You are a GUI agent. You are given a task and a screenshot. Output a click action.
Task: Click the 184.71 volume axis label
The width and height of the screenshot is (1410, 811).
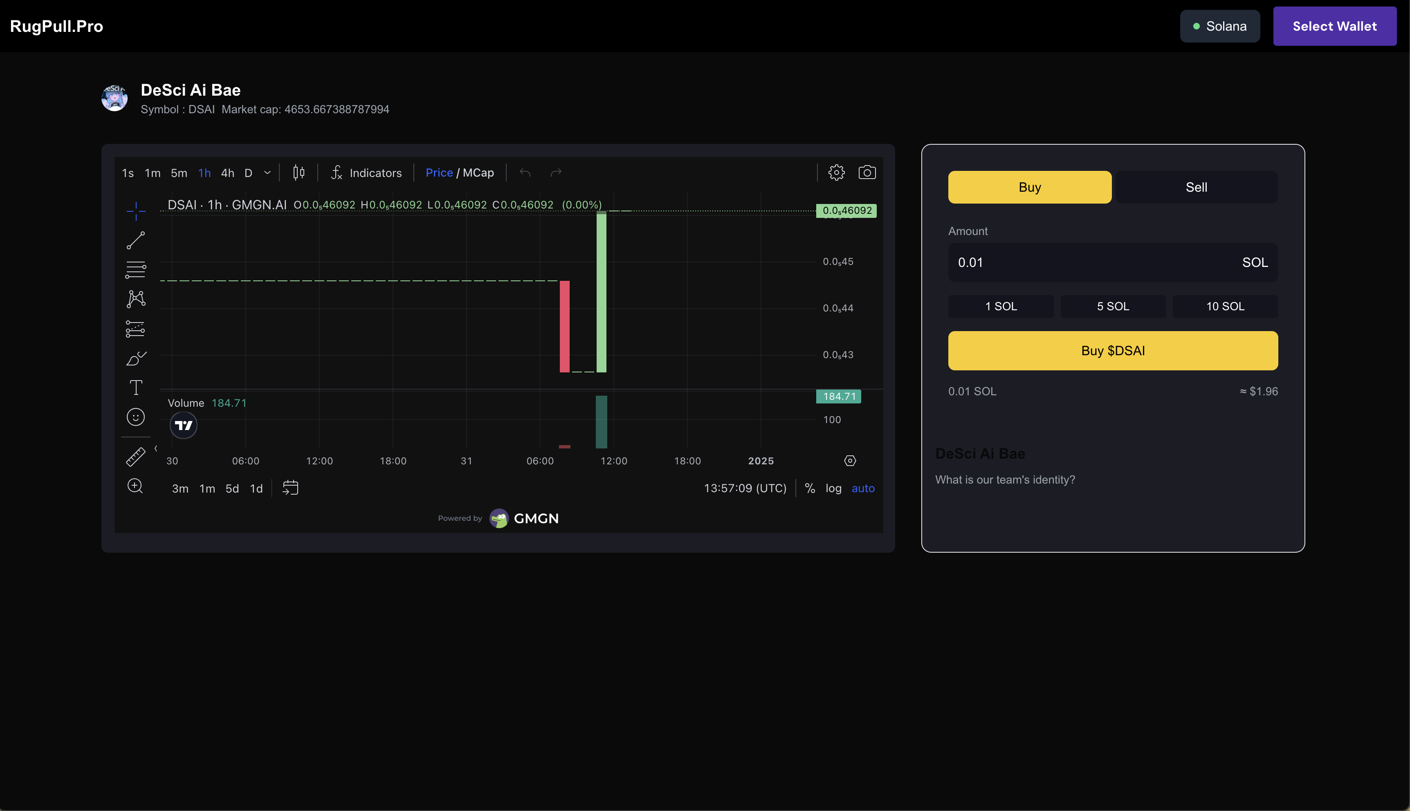tap(838, 396)
